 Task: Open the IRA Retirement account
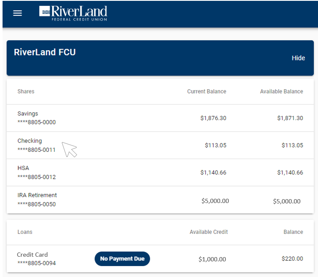[x=160, y=200]
